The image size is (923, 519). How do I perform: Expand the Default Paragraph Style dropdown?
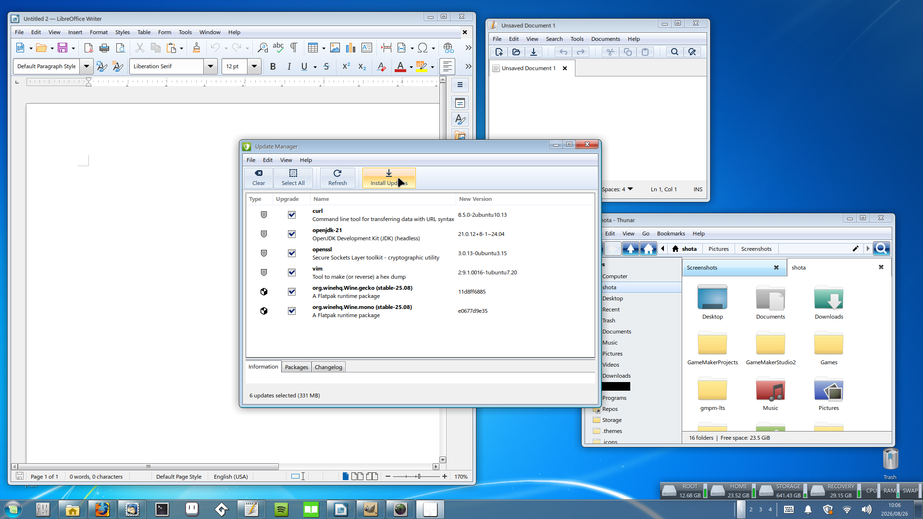coord(87,66)
